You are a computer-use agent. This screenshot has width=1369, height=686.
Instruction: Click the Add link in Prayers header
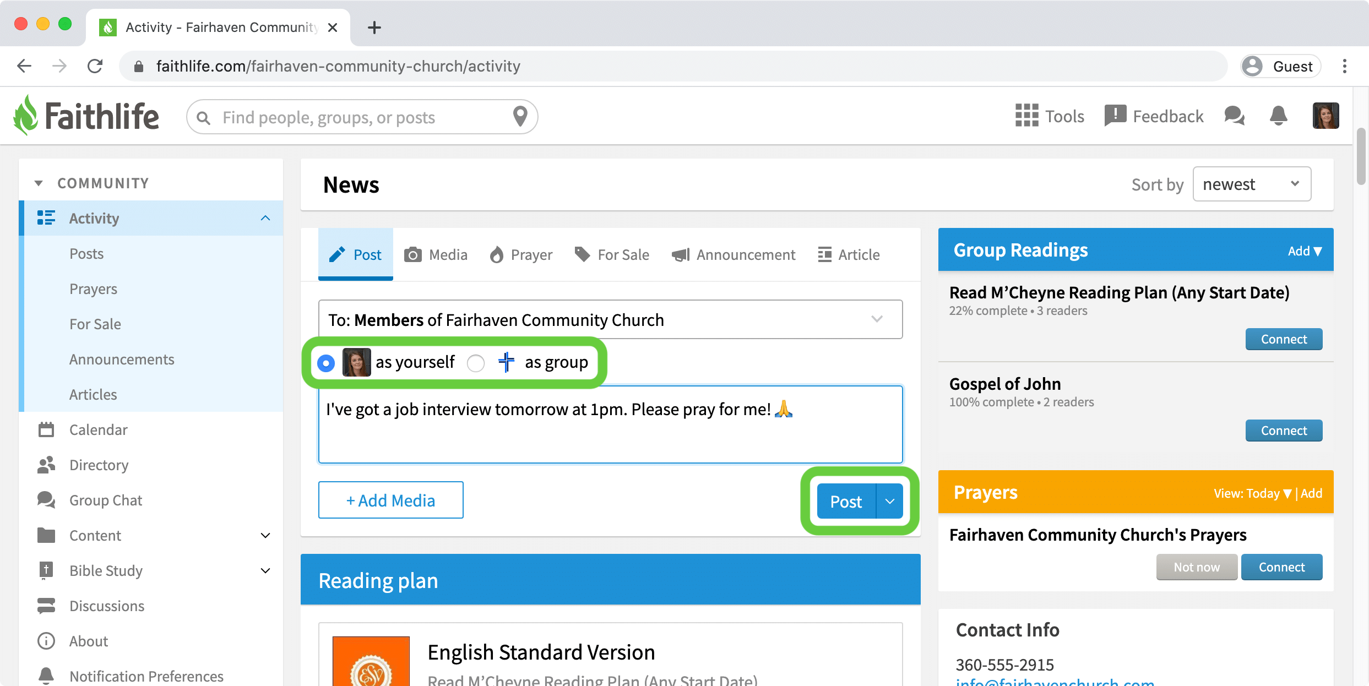tap(1311, 493)
